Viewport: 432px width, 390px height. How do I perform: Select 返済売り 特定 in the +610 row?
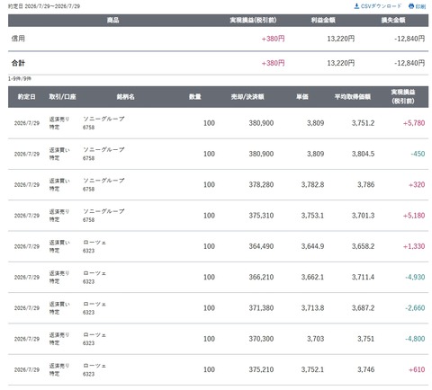59,369
